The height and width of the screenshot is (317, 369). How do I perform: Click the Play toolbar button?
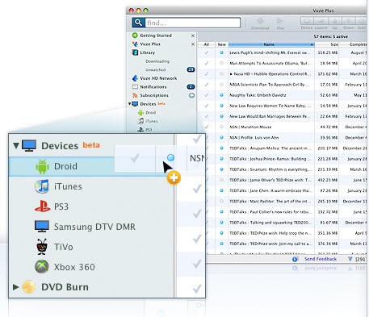click(280, 24)
